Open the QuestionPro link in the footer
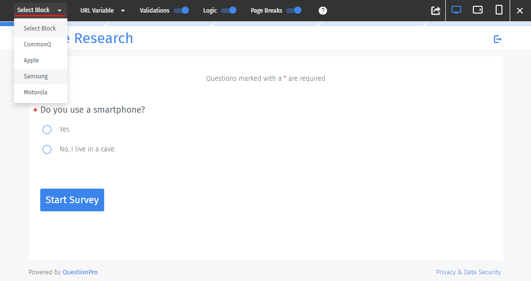This screenshot has width=531, height=281. pos(80,272)
